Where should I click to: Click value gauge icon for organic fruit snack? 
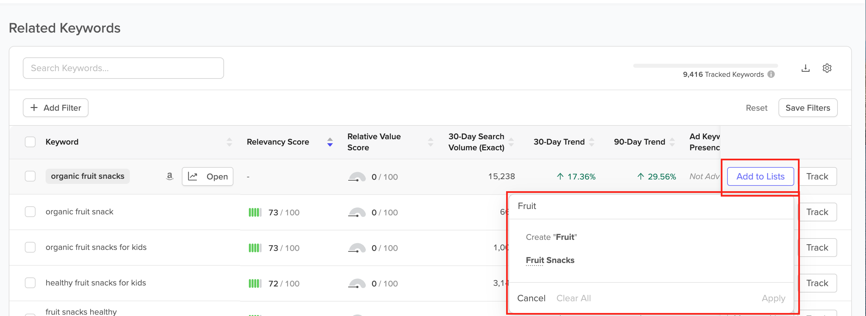click(x=357, y=212)
